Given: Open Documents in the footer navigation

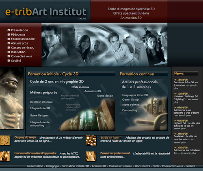Looking at the screenshot, I should (x=142, y=166).
